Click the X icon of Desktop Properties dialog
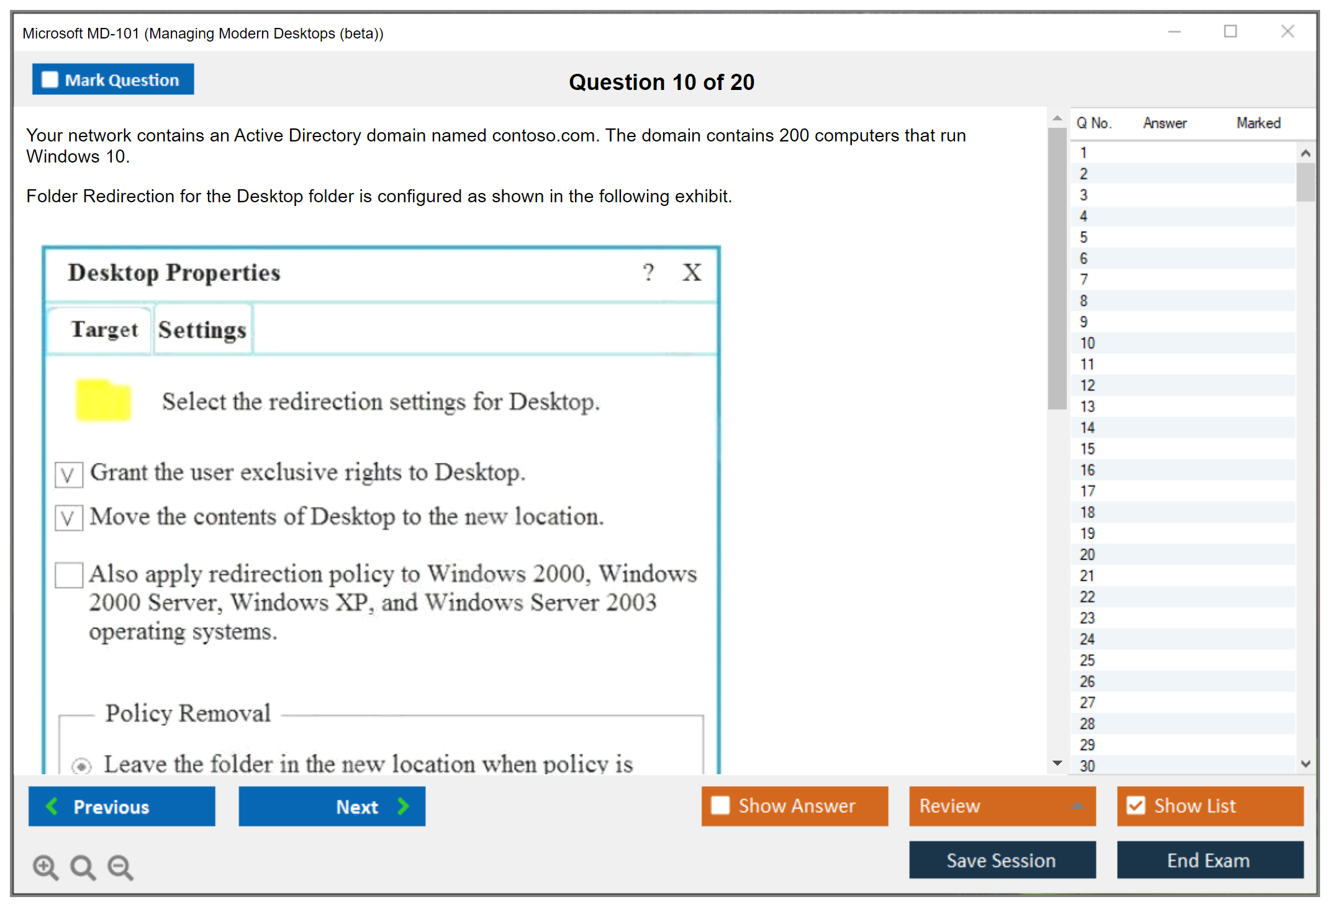This screenshot has height=912, width=1335. (x=692, y=272)
